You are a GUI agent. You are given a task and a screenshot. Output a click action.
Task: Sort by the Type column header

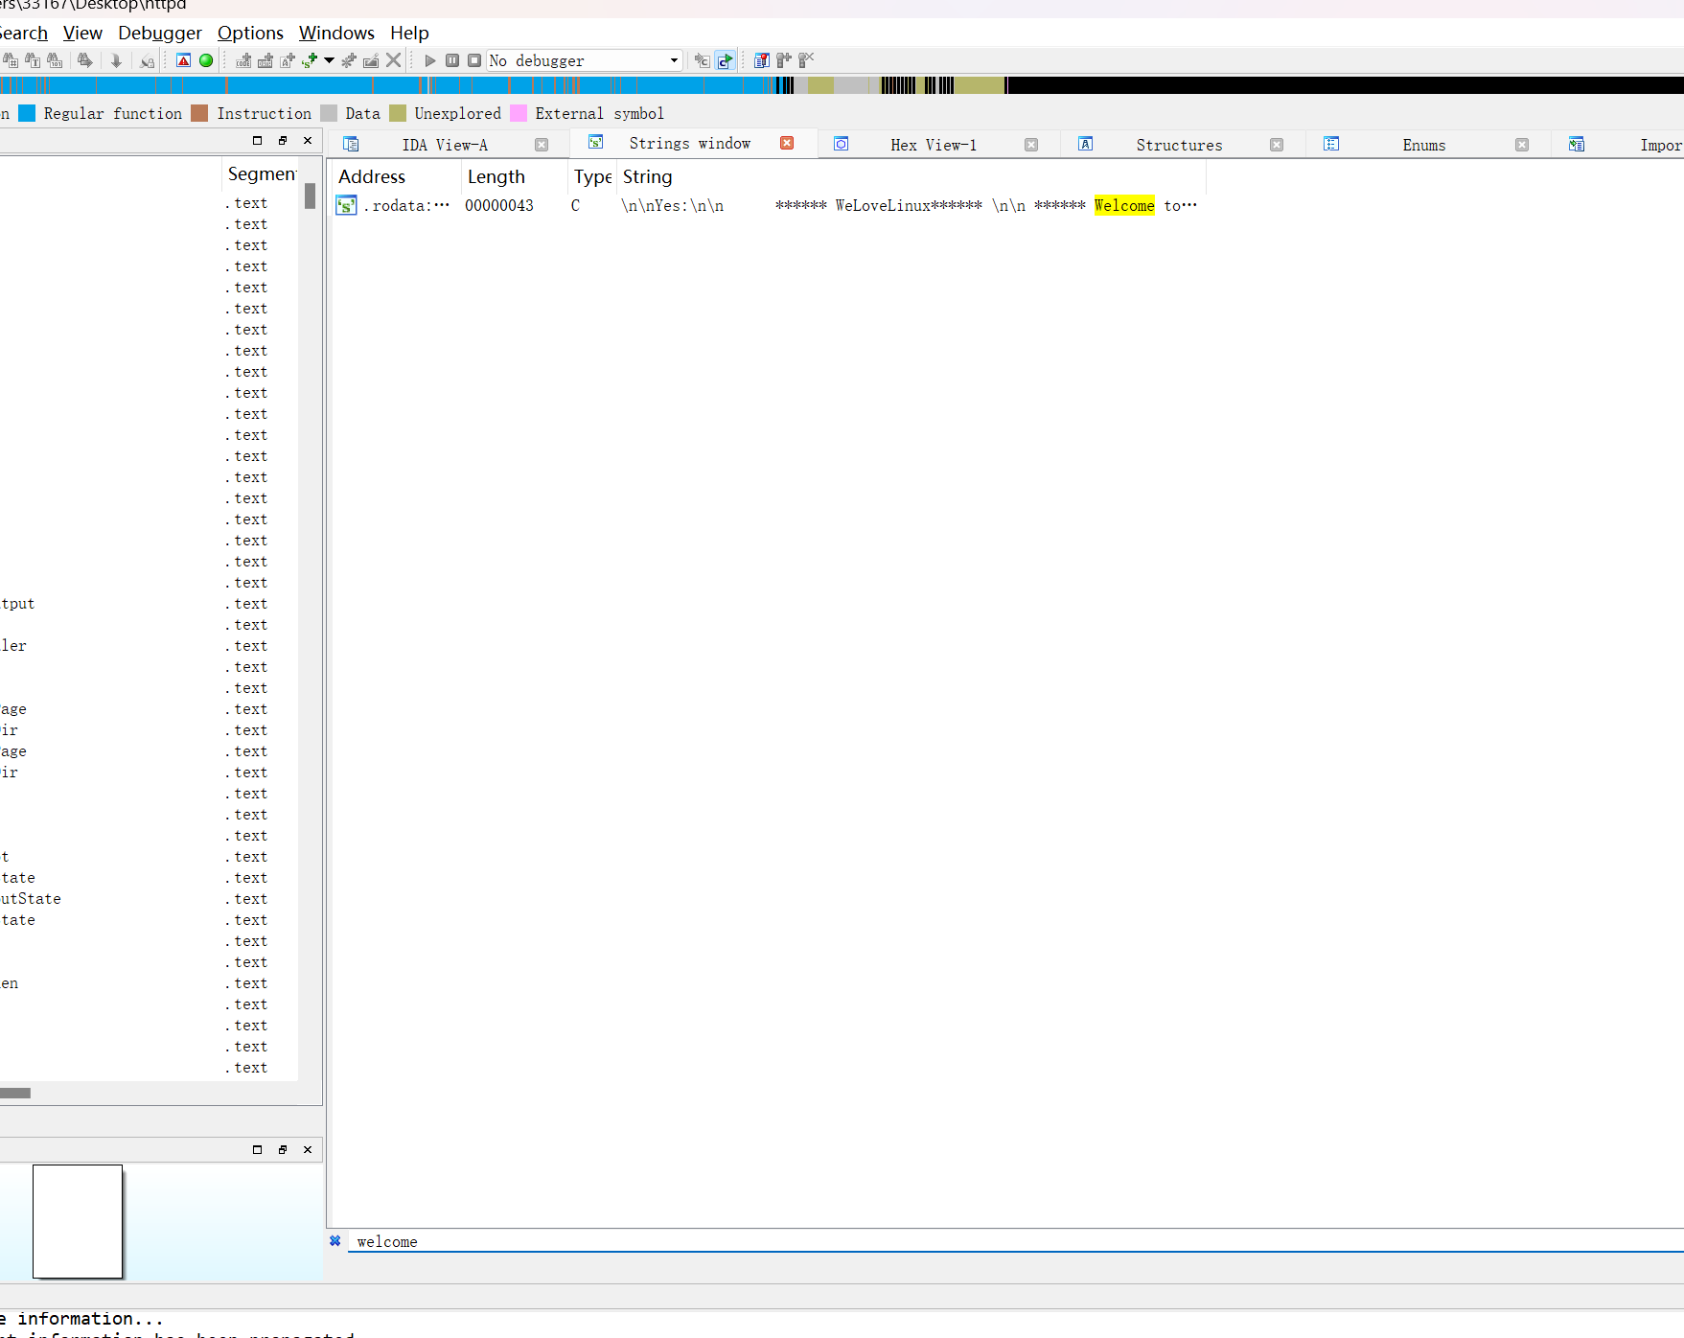click(592, 176)
